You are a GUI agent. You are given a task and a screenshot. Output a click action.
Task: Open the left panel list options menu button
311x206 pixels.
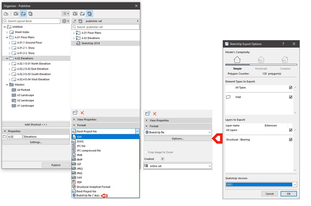(66, 14)
